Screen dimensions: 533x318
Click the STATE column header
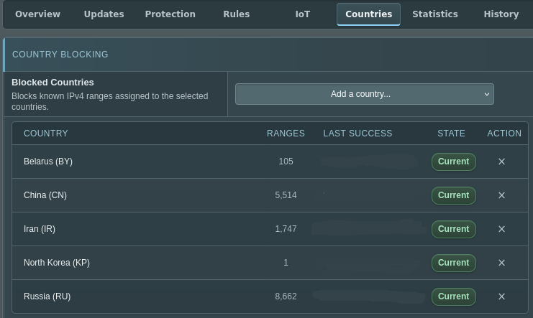(451, 134)
